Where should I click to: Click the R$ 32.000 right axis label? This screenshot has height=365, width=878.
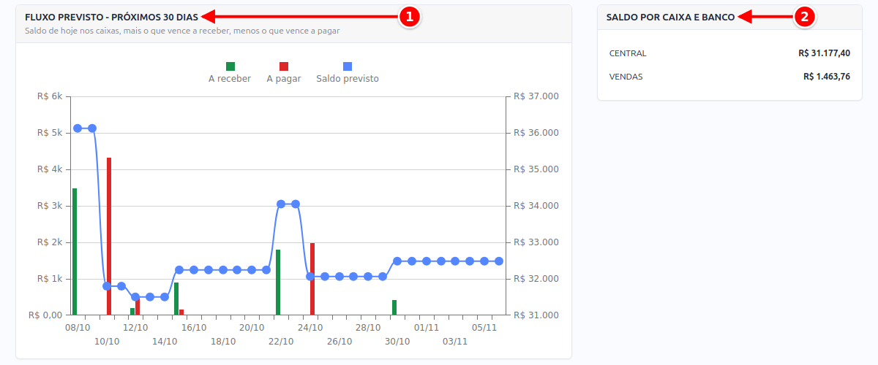pyautogui.click(x=536, y=279)
